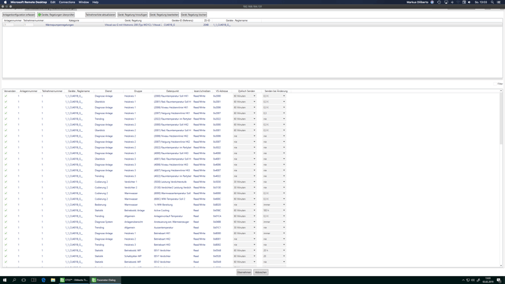Open Task View in the taskbar
The height and width of the screenshot is (284, 505).
point(33,280)
